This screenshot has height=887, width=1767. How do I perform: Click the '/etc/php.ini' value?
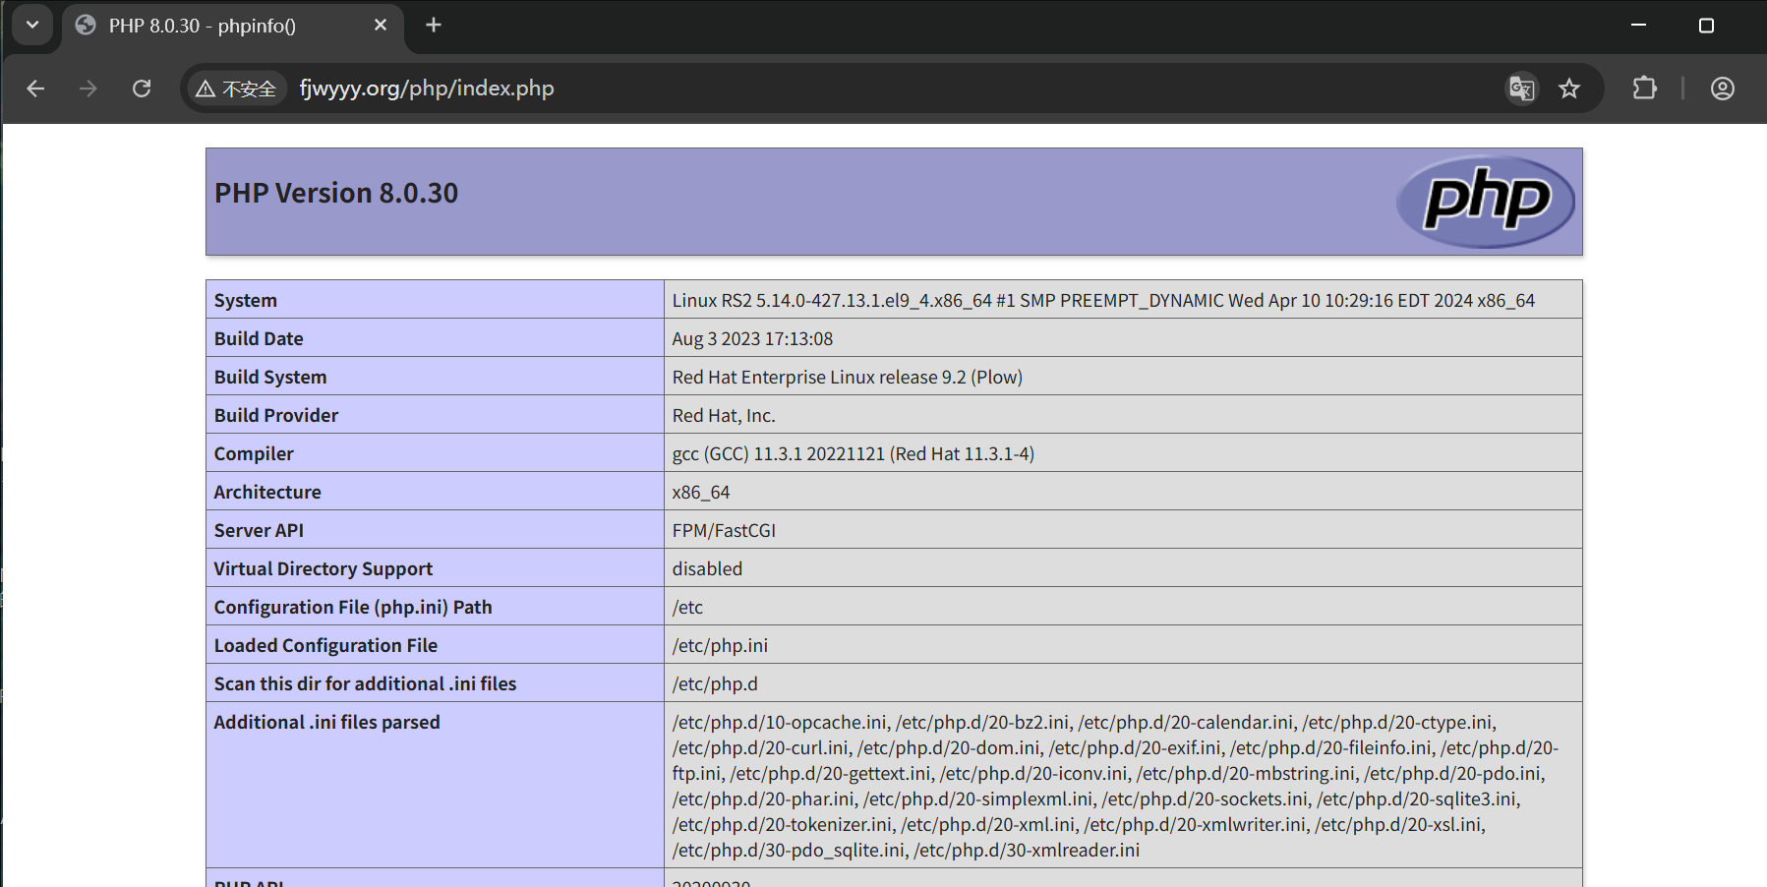[720, 645]
